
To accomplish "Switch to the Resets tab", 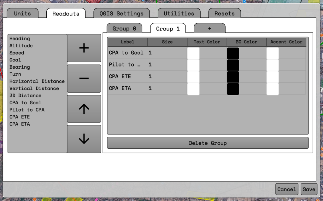I will (225, 14).
